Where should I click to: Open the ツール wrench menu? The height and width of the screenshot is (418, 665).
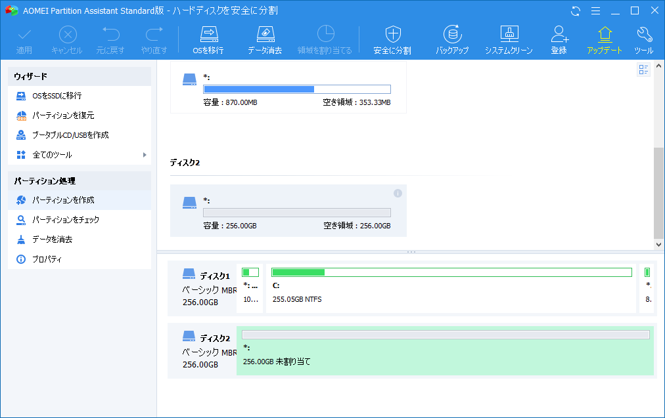pos(644,40)
